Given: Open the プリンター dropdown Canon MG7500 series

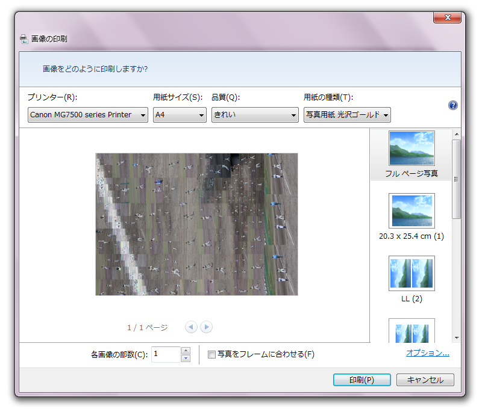Looking at the screenshot, I should coord(88,115).
